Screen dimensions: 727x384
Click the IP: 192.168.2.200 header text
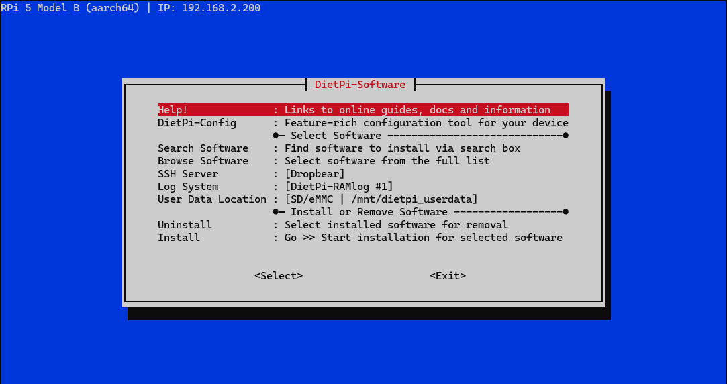point(209,8)
